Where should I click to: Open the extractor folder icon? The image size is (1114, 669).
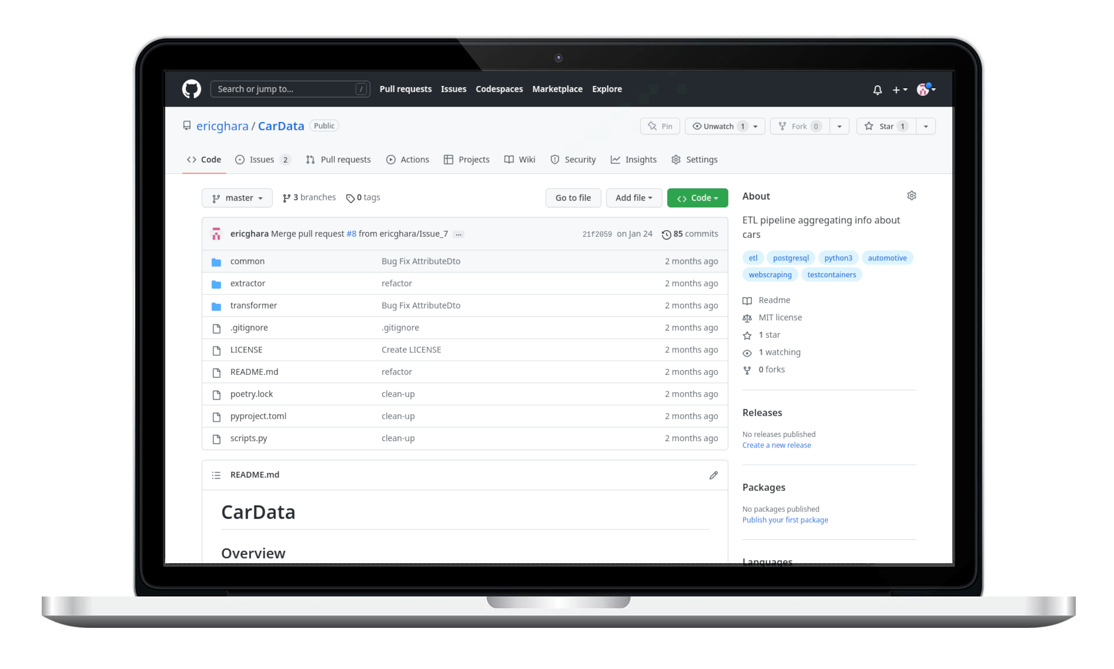point(216,284)
